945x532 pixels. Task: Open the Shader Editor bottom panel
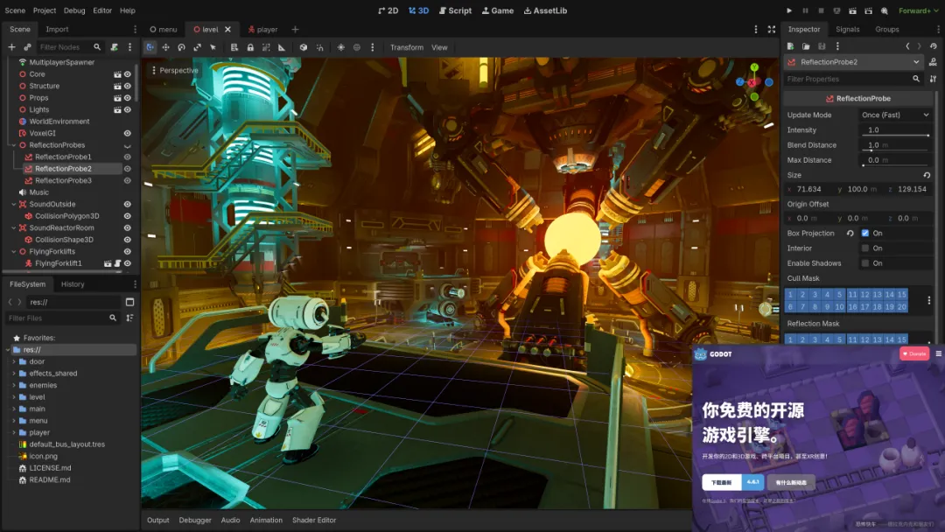point(314,520)
